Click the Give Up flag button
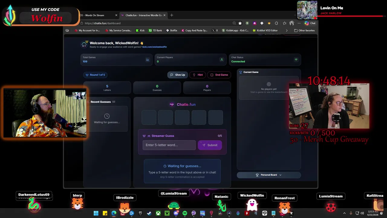 [x=177, y=75]
